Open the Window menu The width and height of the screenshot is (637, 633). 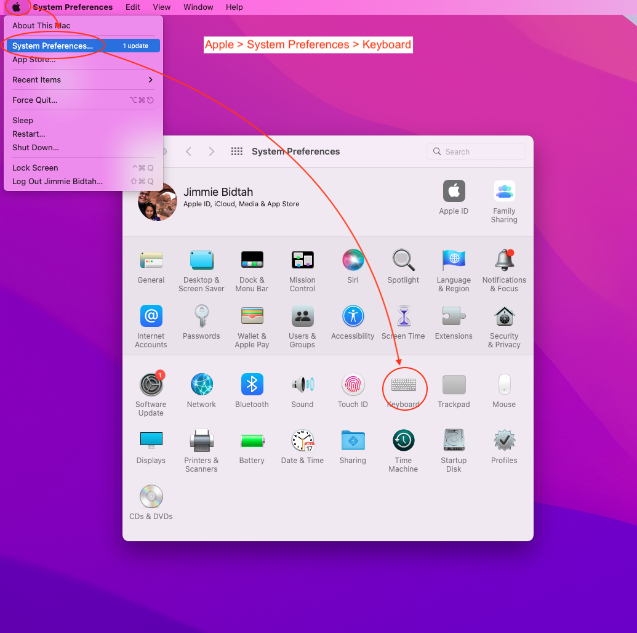198,7
